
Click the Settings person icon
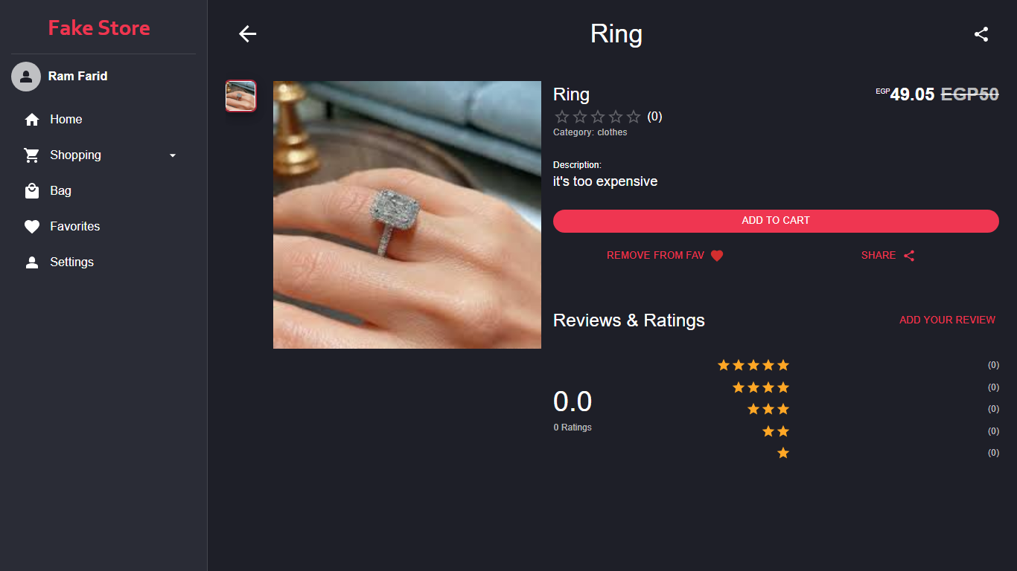tap(32, 262)
